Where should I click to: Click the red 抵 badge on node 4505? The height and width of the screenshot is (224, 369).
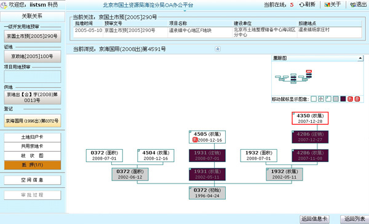point(195,140)
